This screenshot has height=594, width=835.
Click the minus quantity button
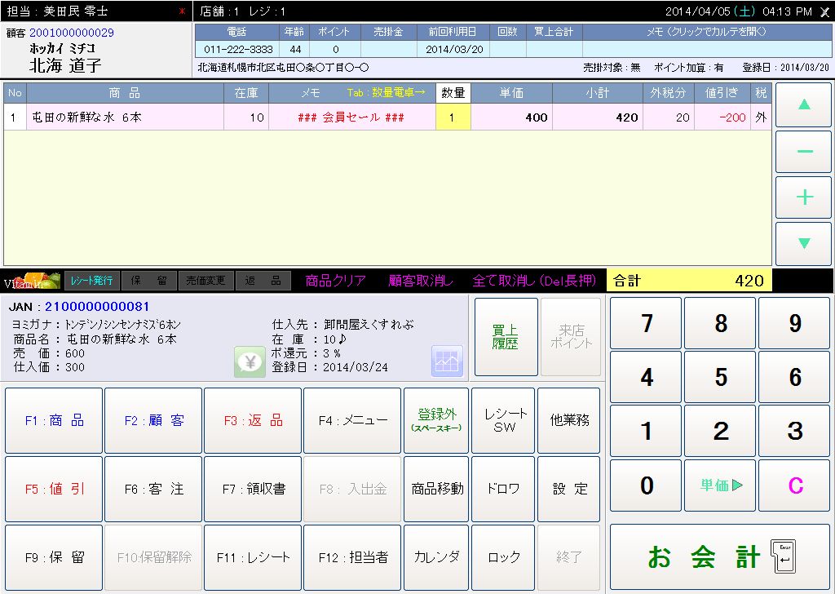[x=803, y=151]
